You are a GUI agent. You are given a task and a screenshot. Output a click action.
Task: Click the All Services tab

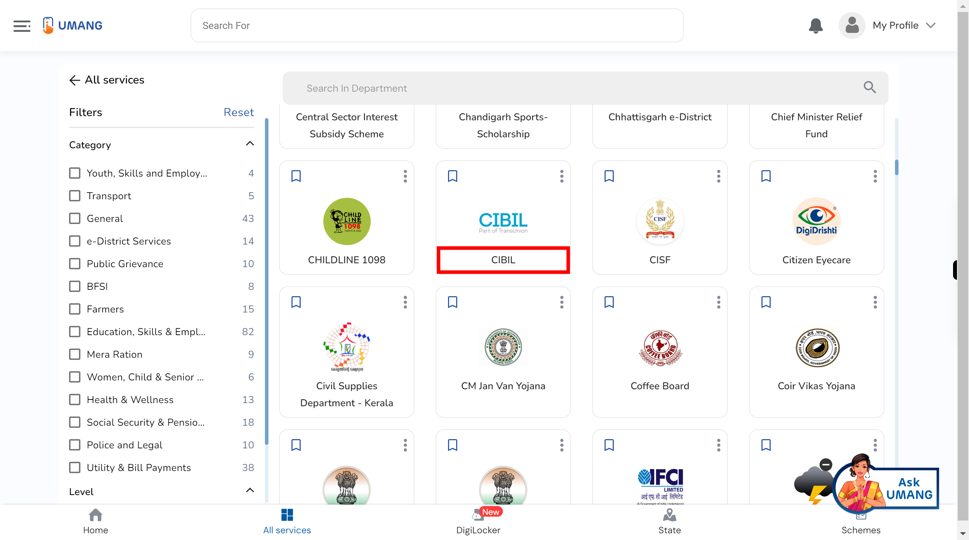(287, 521)
